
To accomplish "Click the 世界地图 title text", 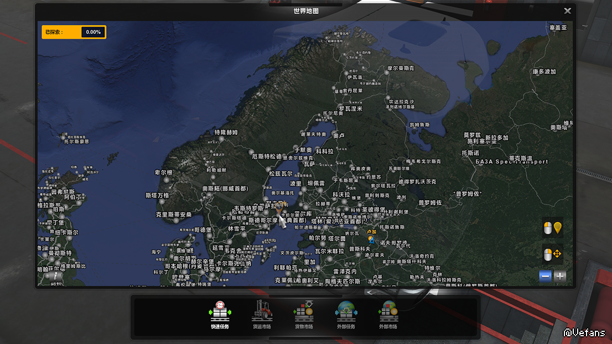I will [306, 11].
